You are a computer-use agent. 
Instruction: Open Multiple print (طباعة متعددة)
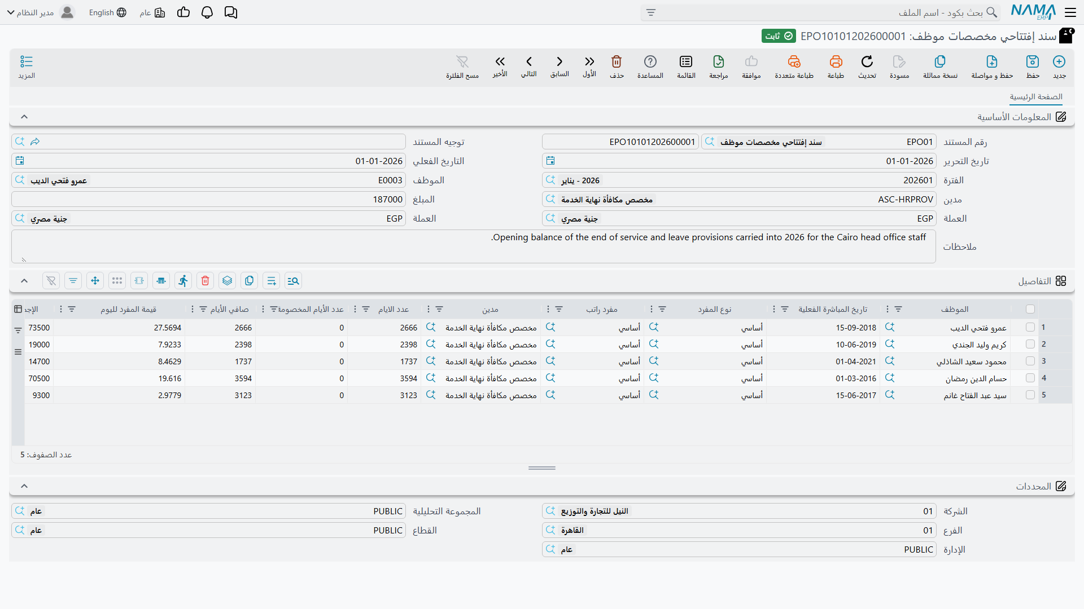tap(794, 67)
